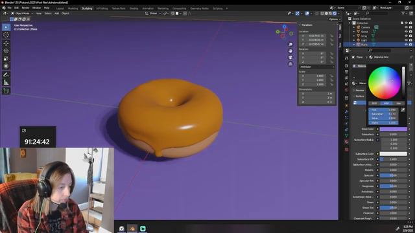Image resolution: width=415 pixels, height=233 pixels.
Task: Click the Location X field in Transform panel
Action: (313, 36)
